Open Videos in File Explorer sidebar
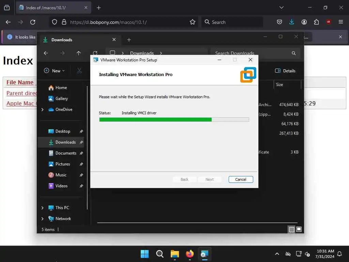The width and height of the screenshot is (349, 262). [x=58, y=186]
